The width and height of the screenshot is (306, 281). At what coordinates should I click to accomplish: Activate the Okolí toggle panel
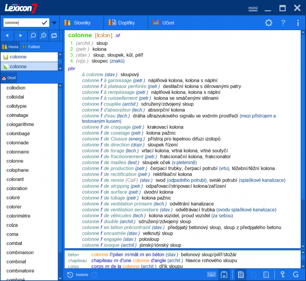tap(9, 77)
